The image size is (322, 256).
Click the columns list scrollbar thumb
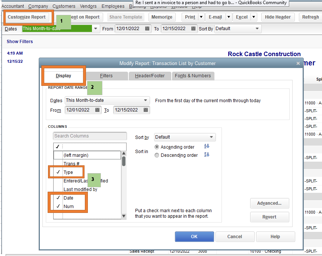pyautogui.click(x=124, y=161)
